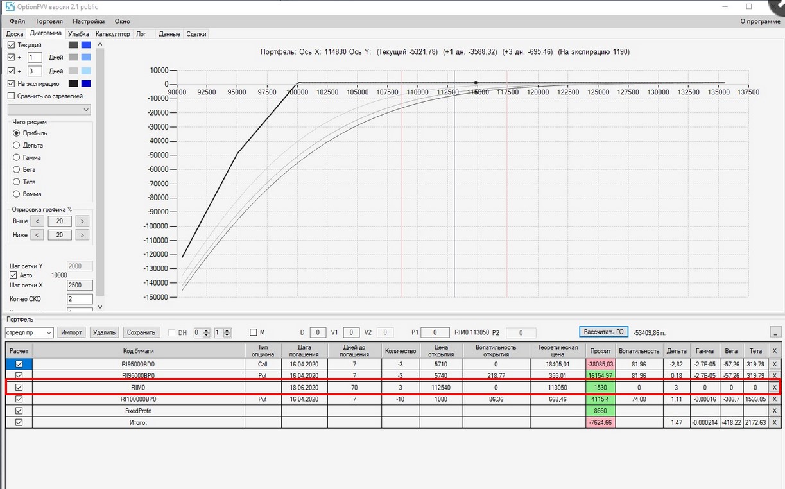Select the Вега radio button
This screenshot has width=785, height=489.
17,169
